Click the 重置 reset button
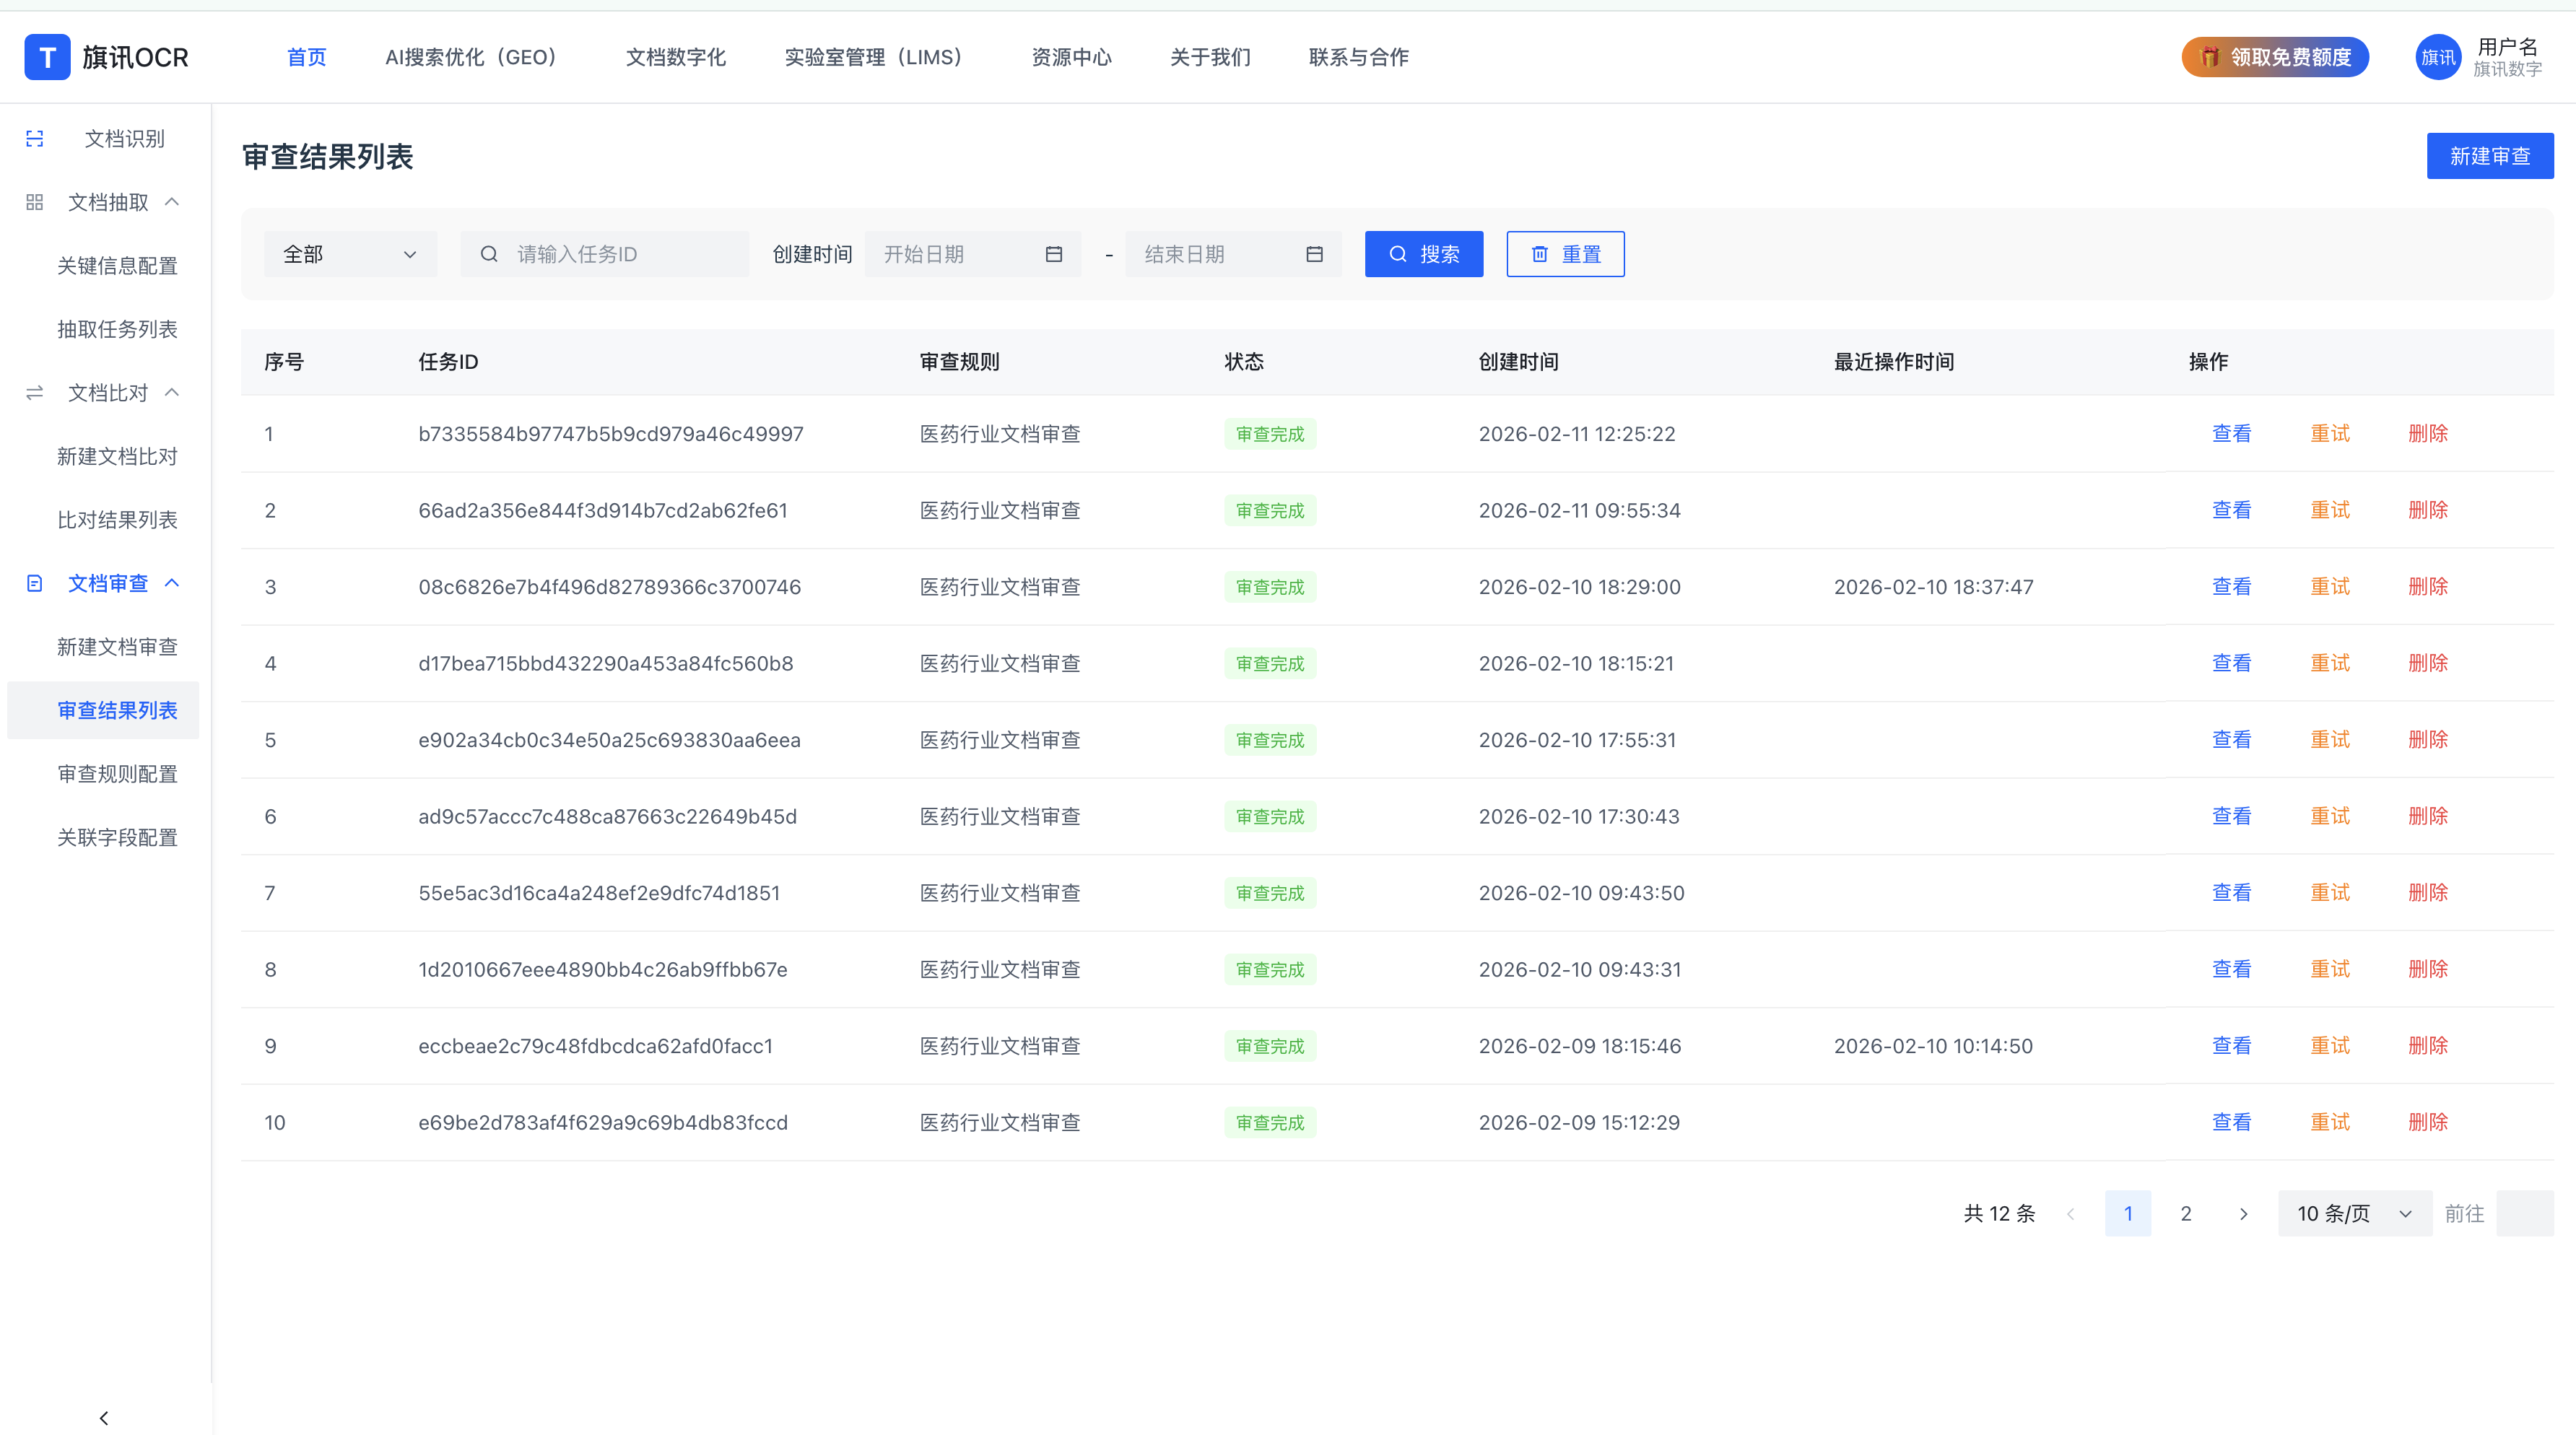The image size is (2576, 1435). [x=1565, y=254]
